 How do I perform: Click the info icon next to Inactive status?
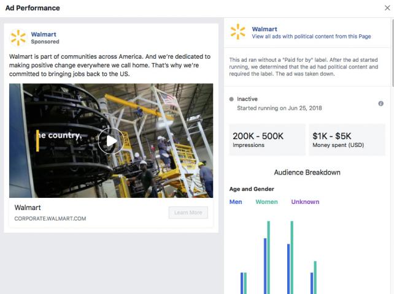click(380, 104)
